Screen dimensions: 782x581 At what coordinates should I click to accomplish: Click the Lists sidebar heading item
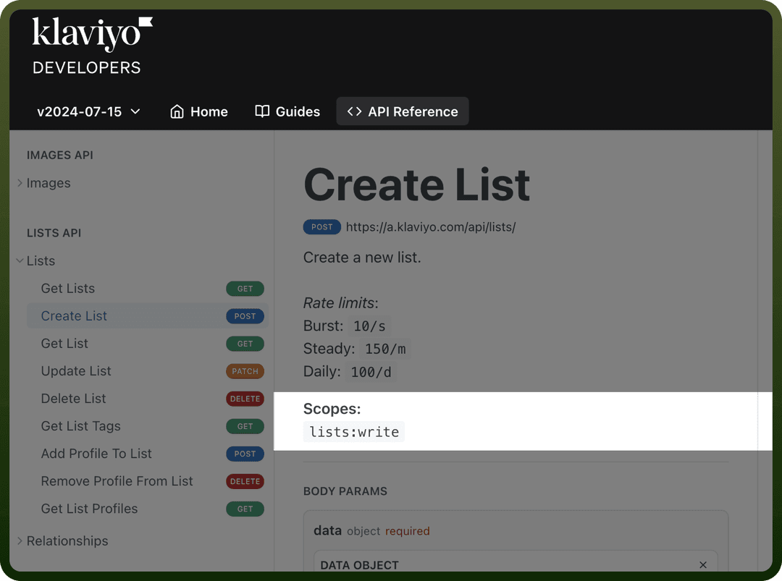[x=41, y=260]
